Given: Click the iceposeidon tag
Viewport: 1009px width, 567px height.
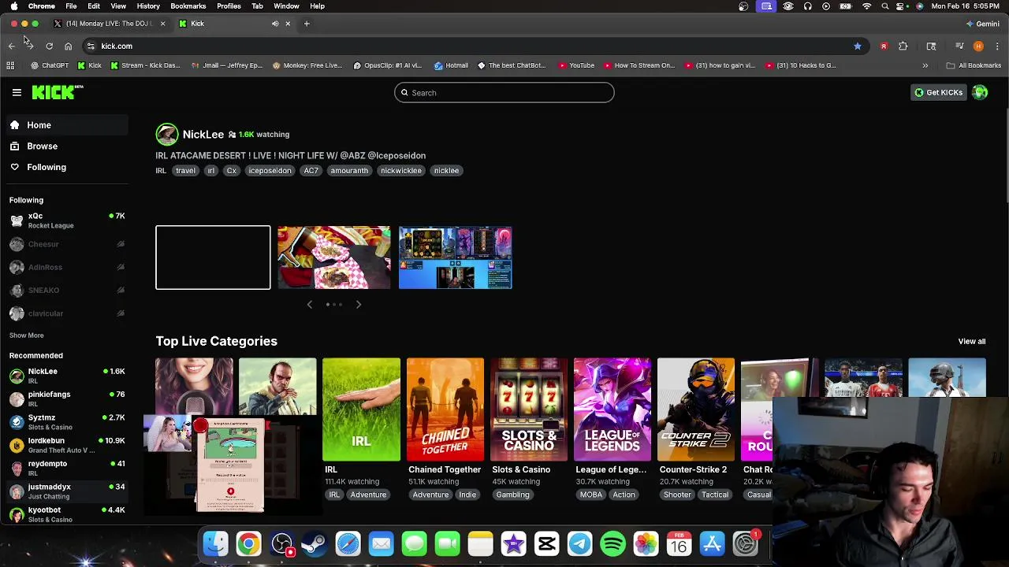Looking at the screenshot, I should [x=270, y=171].
